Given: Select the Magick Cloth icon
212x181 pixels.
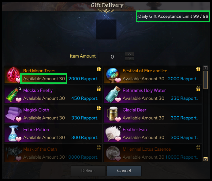Looking at the screenshot, I should click(13, 114).
